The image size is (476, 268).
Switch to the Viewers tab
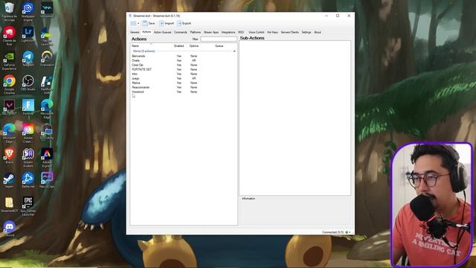coord(135,32)
